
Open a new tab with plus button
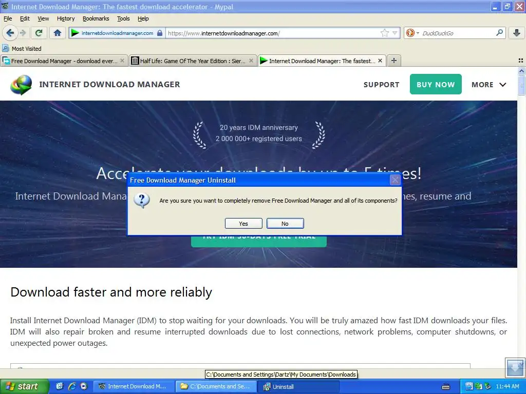394,61
